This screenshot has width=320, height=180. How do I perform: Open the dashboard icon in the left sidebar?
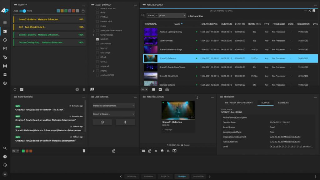coord(5,31)
